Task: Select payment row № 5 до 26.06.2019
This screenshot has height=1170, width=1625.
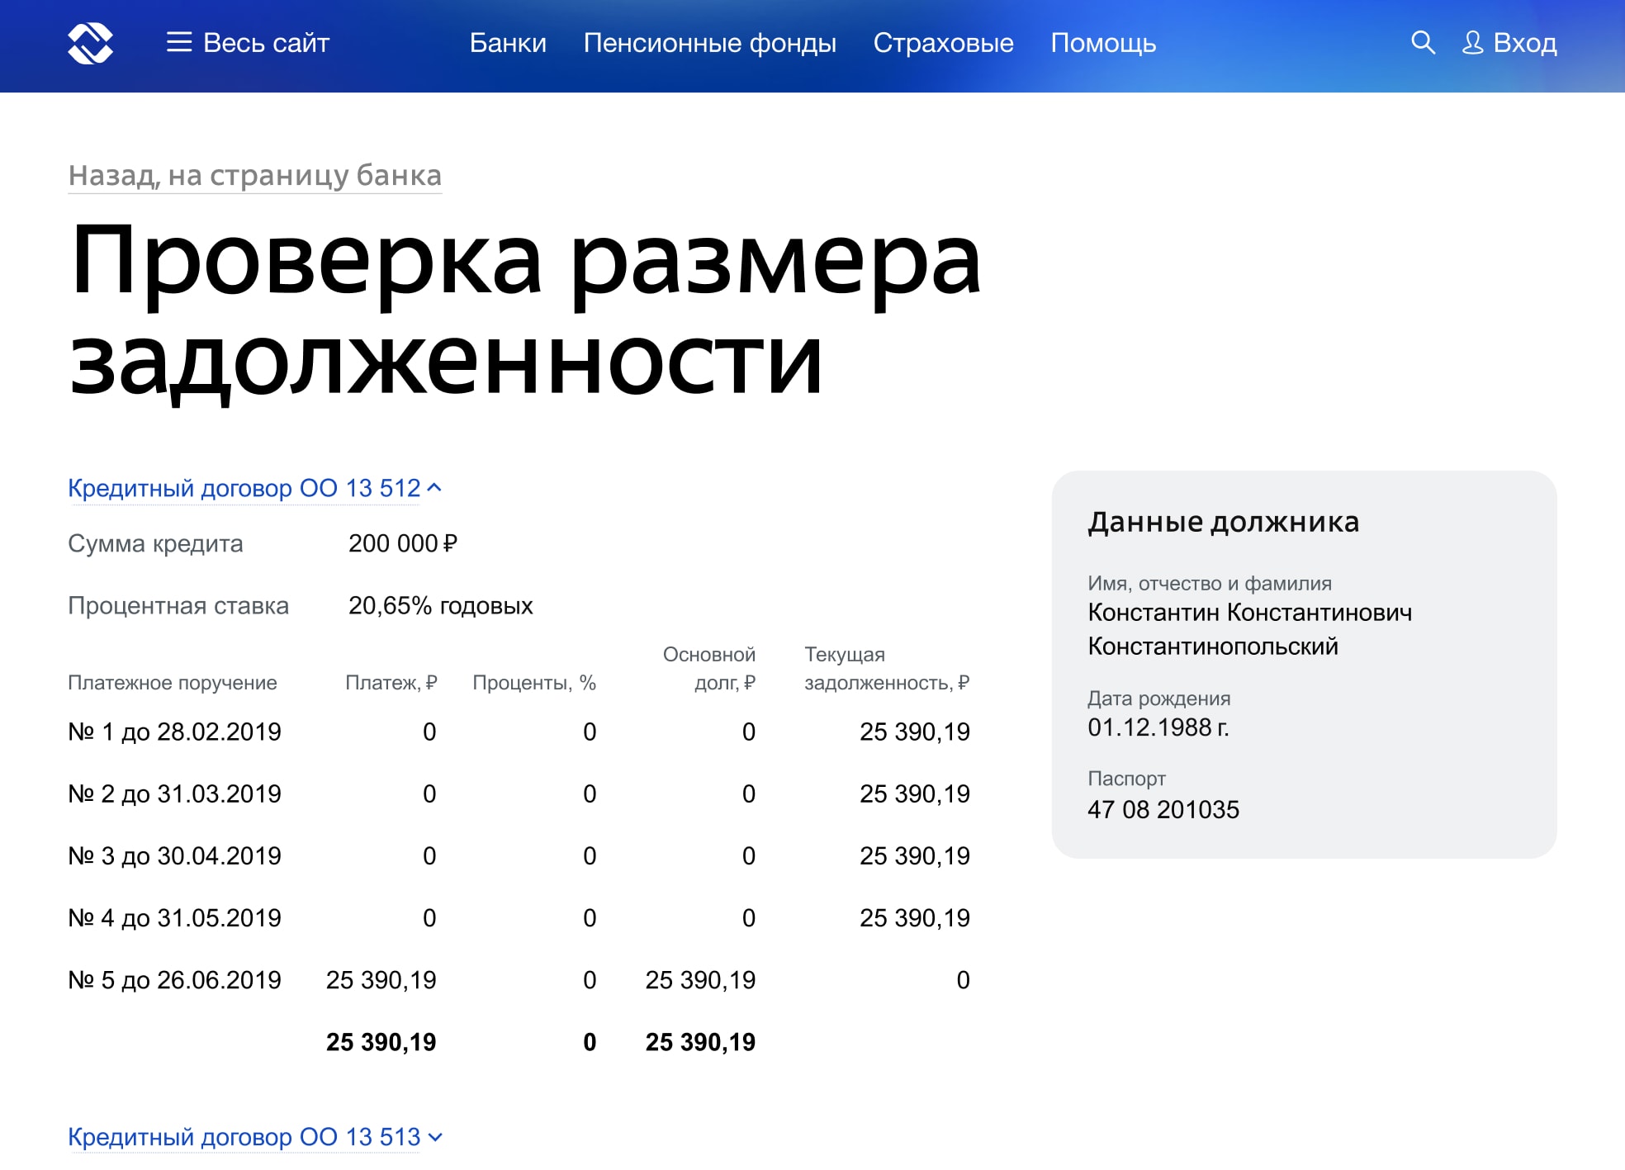Action: point(174,980)
